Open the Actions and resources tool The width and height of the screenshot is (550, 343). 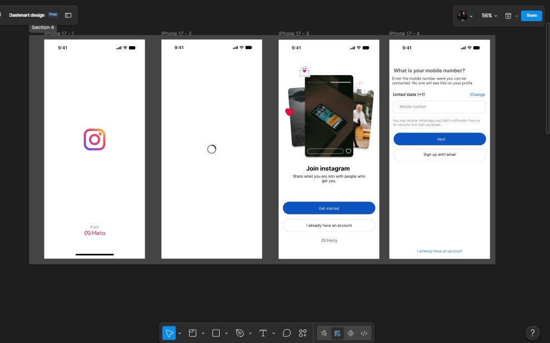(303, 333)
